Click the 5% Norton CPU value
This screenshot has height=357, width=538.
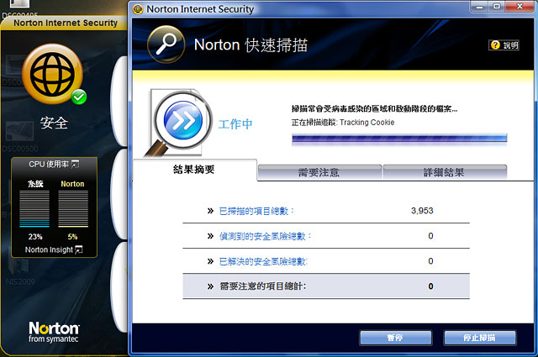tap(72, 237)
